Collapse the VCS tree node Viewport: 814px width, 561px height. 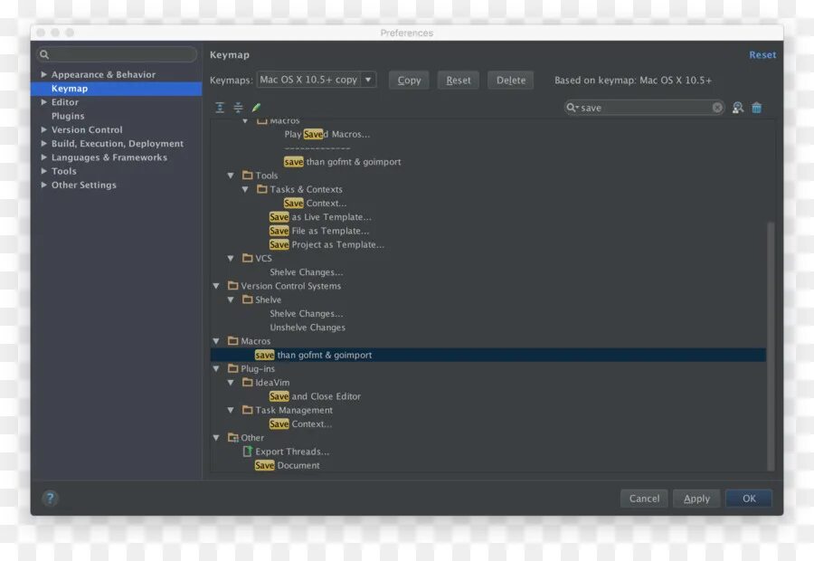coord(231,258)
